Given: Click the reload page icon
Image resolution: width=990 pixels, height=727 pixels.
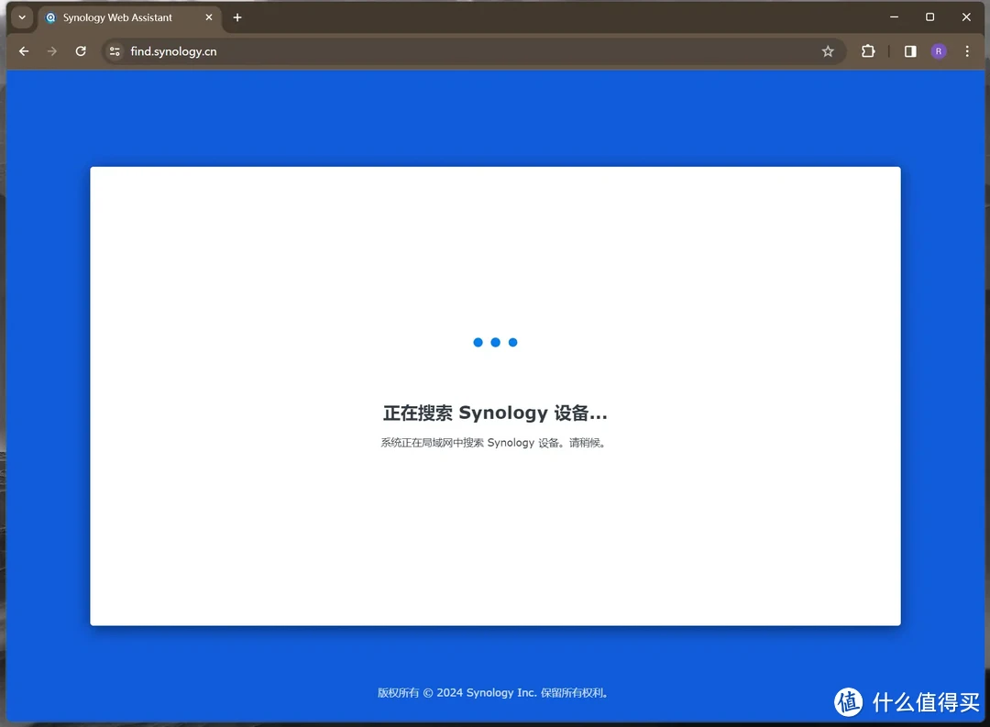Looking at the screenshot, I should pos(80,51).
